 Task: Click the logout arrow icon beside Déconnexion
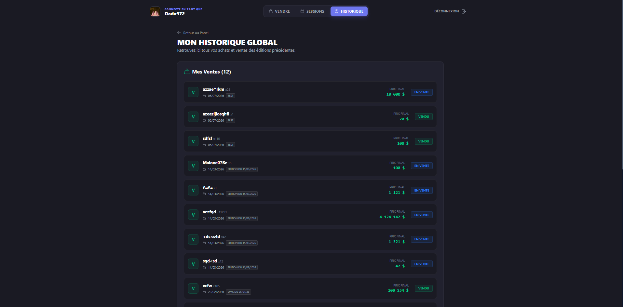(x=464, y=11)
